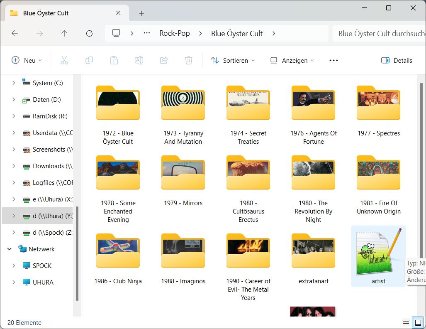Click the Paste clipboard icon
The width and height of the screenshot is (426, 329).
(x=114, y=60)
